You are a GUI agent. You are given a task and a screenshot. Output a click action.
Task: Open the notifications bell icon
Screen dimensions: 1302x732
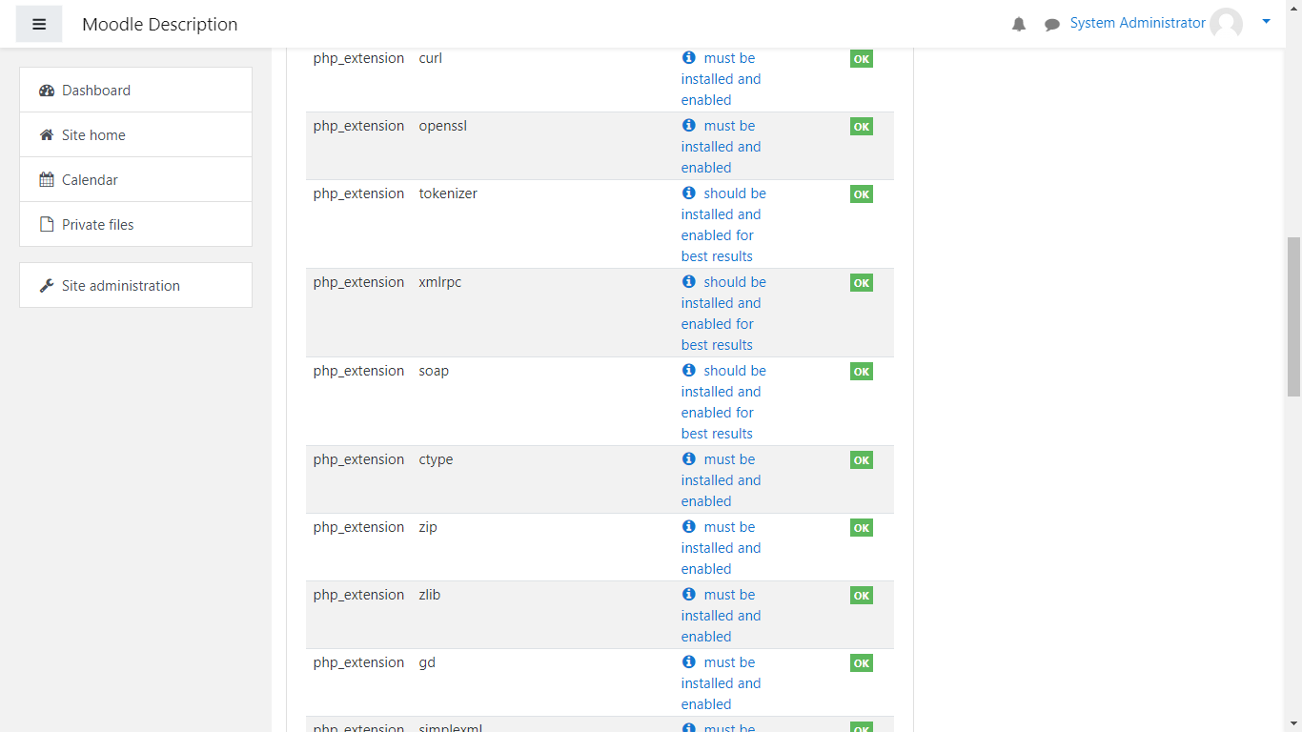coord(1019,24)
